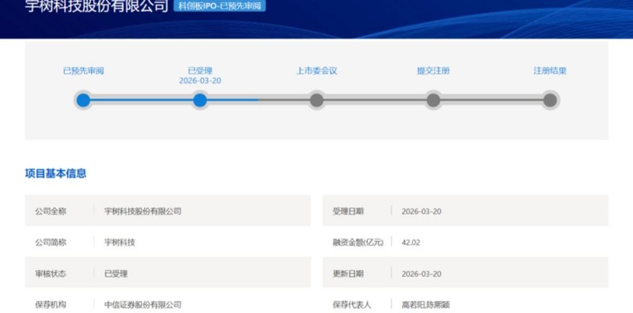The width and height of the screenshot is (633, 313).
Task: Click the 保荐代表人 field label
Action: [x=352, y=305]
